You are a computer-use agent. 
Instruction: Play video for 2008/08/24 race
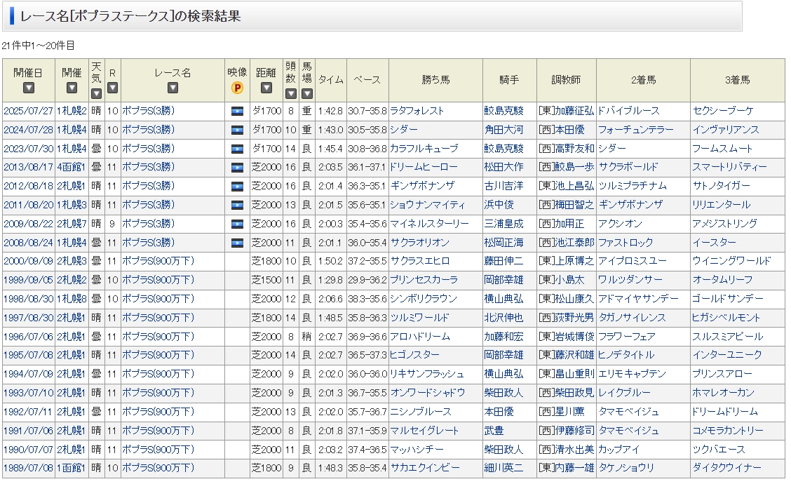237,243
